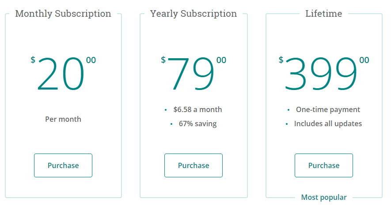Click dollar sign beside the 79 price

pyautogui.click(x=163, y=60)
